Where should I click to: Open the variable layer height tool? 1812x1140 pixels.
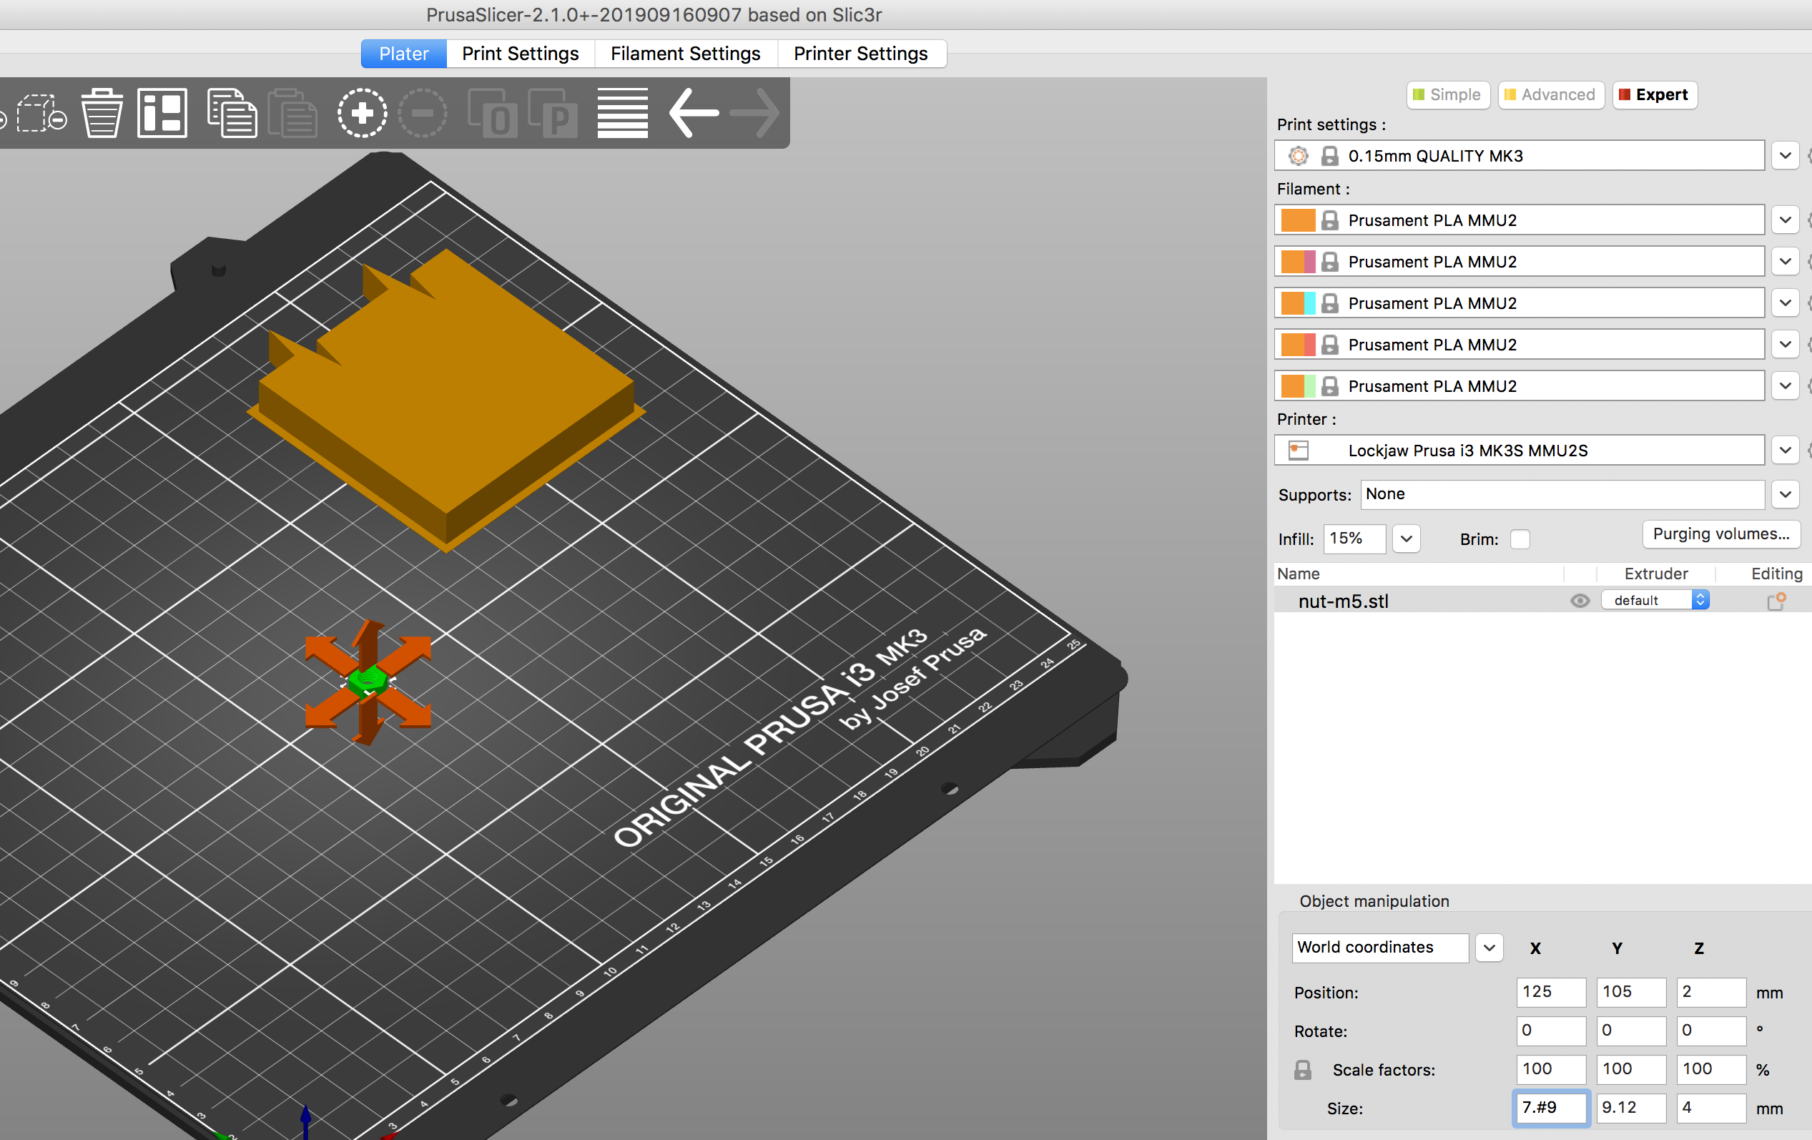click(x=621, y=113)
